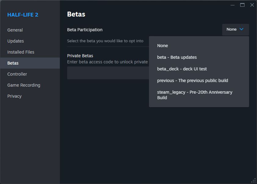
Task: Open the Controller settings tab
Action: pos(17,74)
